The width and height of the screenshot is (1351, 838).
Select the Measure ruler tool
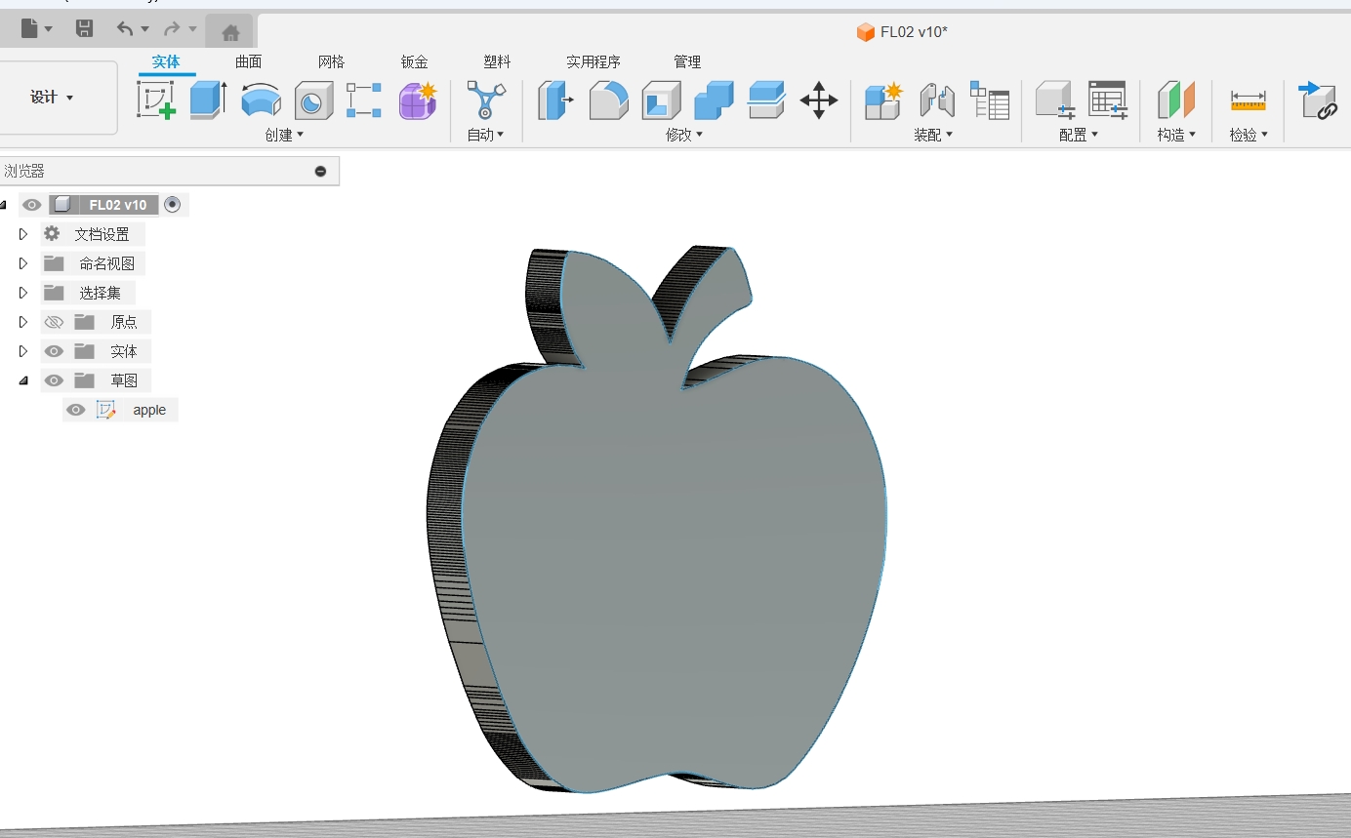click(1249, 100)
